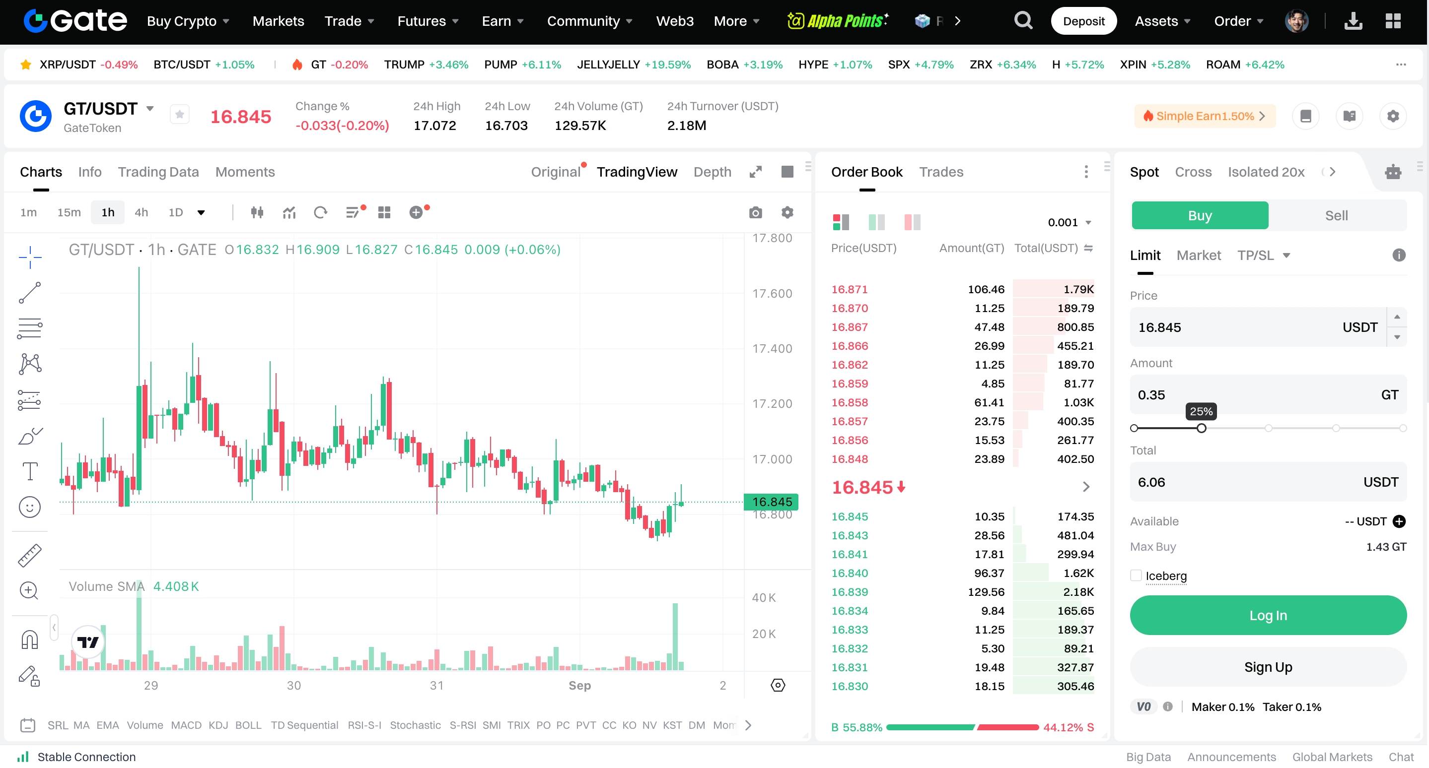
Task: Expand the GT/USDT pair selector
Action: pos(150,109)
